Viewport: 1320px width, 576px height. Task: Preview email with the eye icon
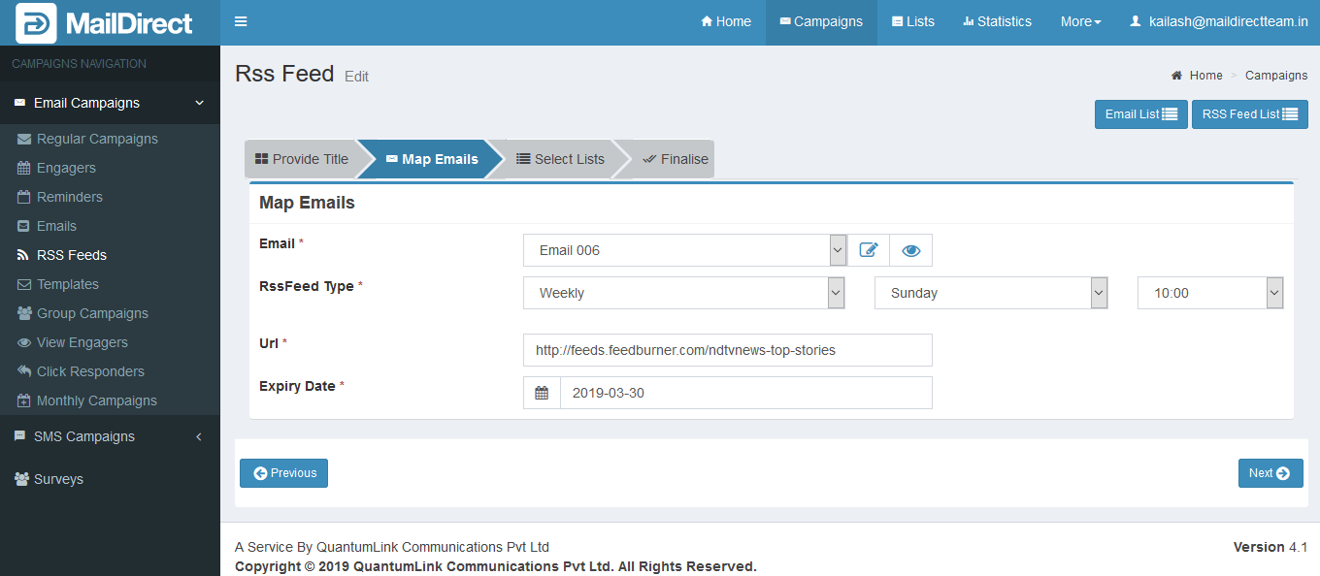[x=910, y=250]
